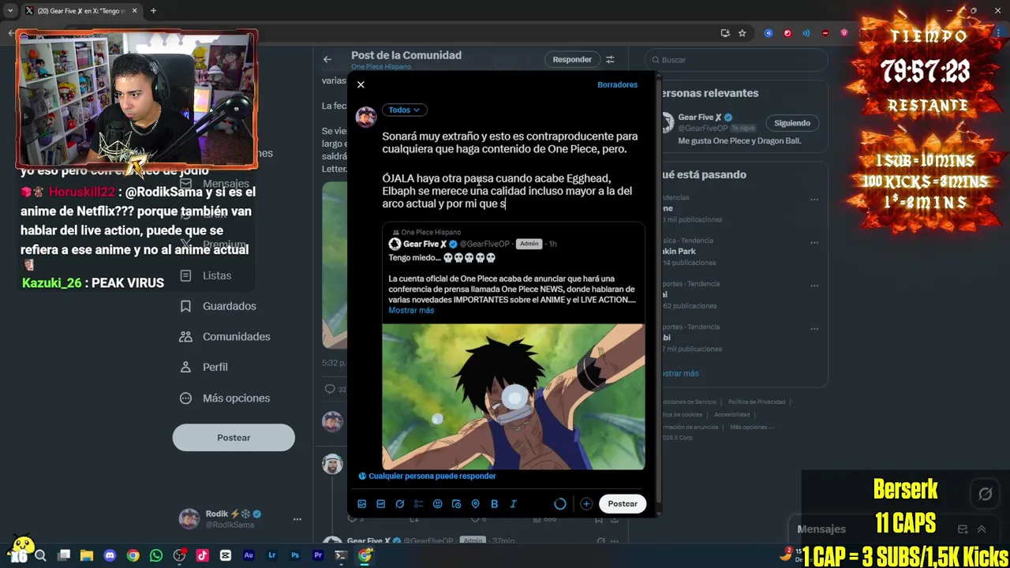1010x568 pixels.
Task: Click Mostrar más under trends
Action: coord(680,373)
